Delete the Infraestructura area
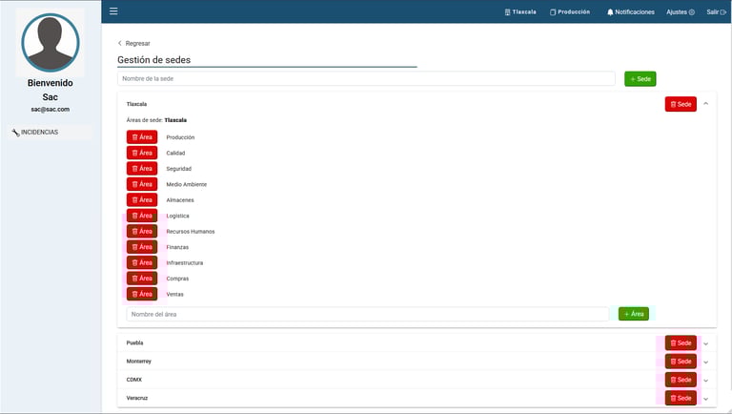The width and height of the screenshot is (732, 414). tap(142, 262)
